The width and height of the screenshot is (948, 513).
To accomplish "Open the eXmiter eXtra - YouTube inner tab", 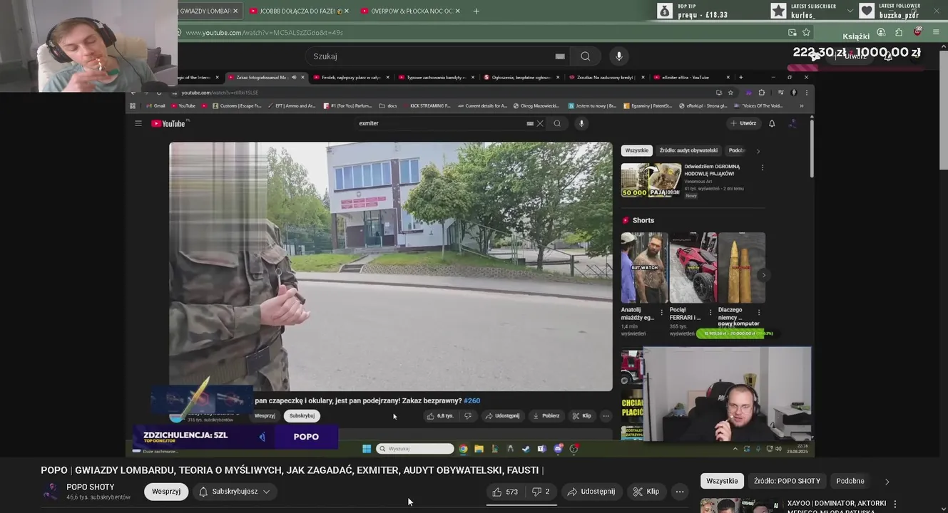I will pyautogui.click(x=685, y=77).
